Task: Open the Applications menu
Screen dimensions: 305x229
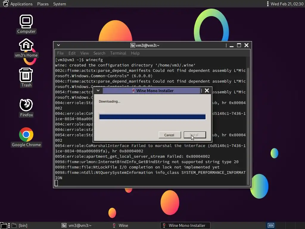Action: pyautogui.click(x=21, y=4)
